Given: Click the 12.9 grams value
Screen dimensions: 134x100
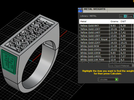Looking at the screenshot, I should (113, 60).
